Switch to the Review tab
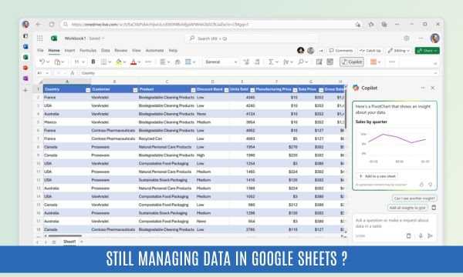 click(x=121, y=50)
